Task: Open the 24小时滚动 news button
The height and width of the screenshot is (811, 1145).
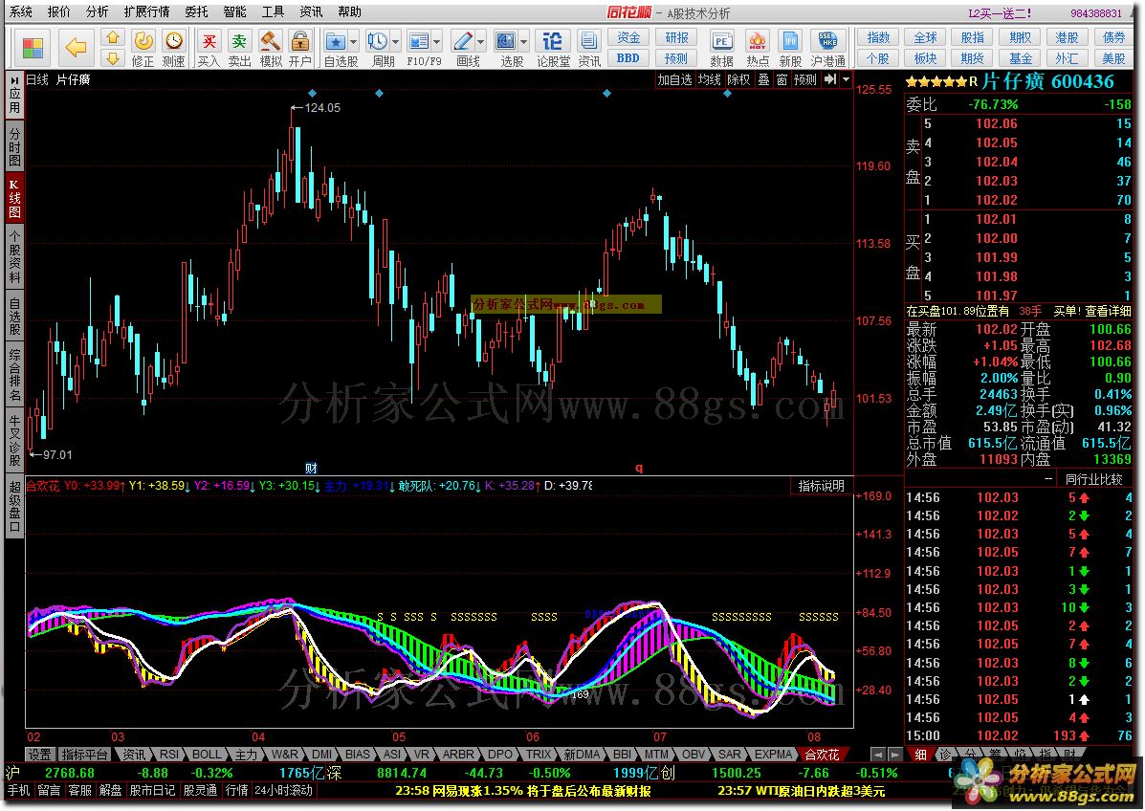Action: click(x=284, y=790)
